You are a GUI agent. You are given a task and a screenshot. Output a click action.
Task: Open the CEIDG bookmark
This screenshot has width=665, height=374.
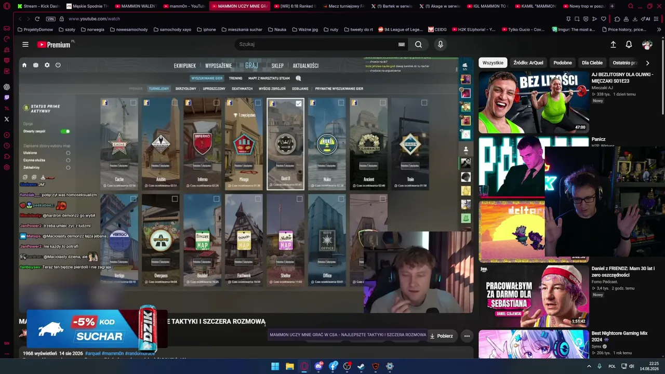(437, 30)
